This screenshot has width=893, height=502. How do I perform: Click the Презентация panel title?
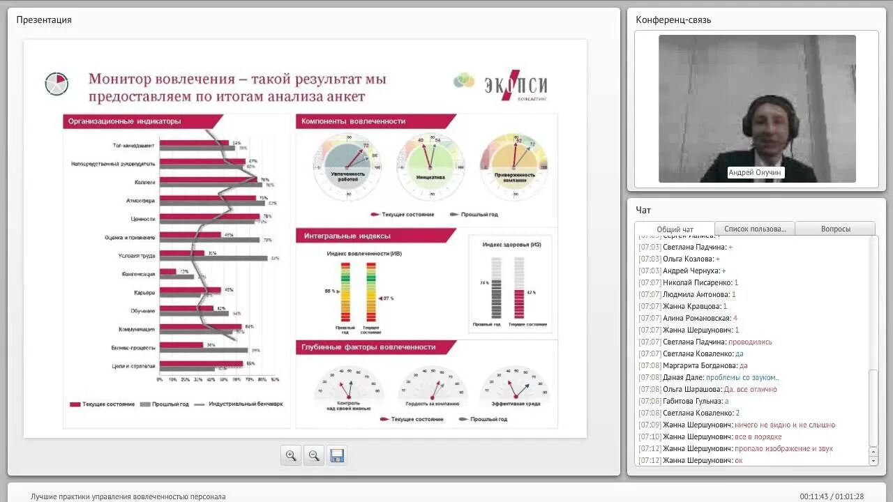click(44, 20)
